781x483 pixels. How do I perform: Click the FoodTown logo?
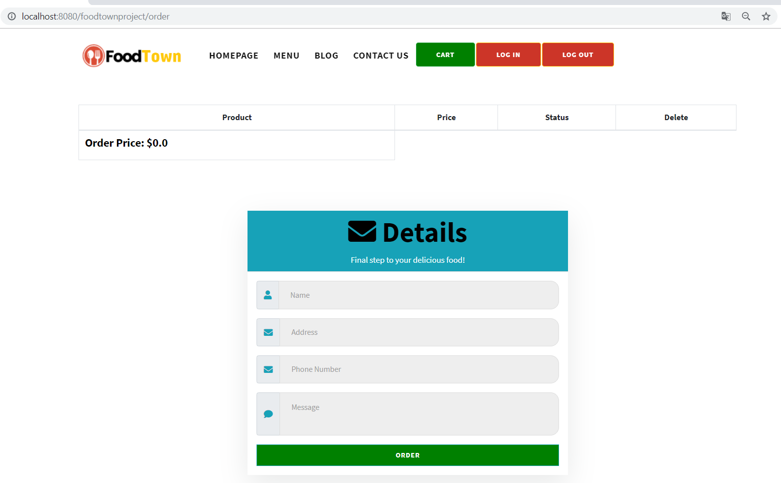click(132, 56)
